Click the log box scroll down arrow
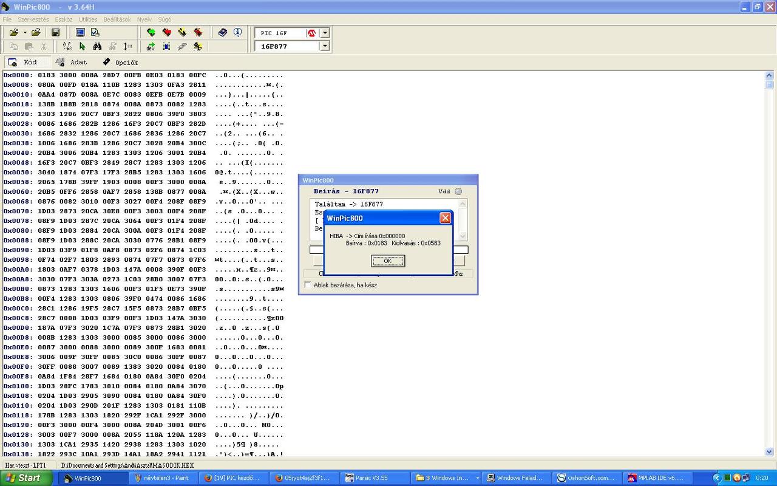The image size is (777, 486). pos(463,236)
